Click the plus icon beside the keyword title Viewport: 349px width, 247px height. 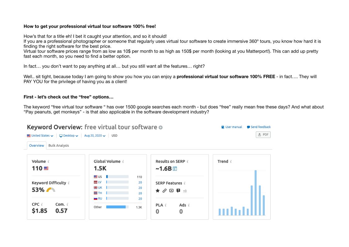click(161, 127)
